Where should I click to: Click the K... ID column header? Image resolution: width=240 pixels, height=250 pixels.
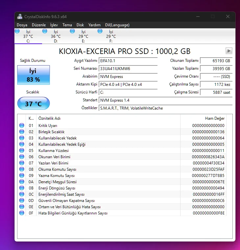pyautogui.click(x=31, y=118)
